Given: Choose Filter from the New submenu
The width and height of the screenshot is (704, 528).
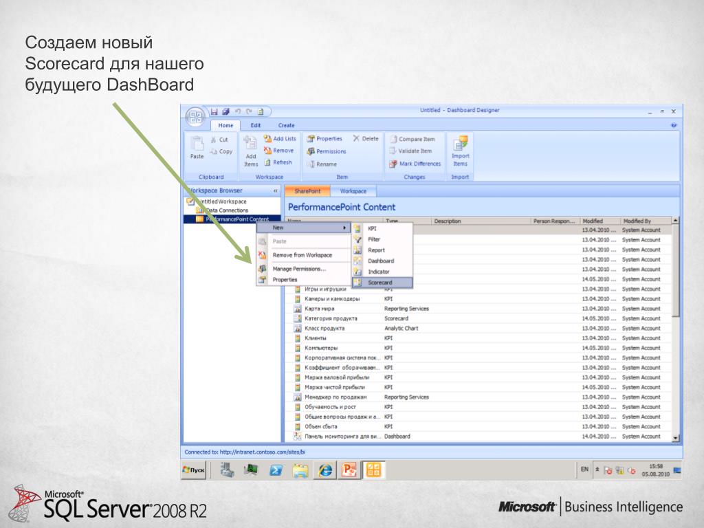Looking at the screenshot, I should coord(382,239).
